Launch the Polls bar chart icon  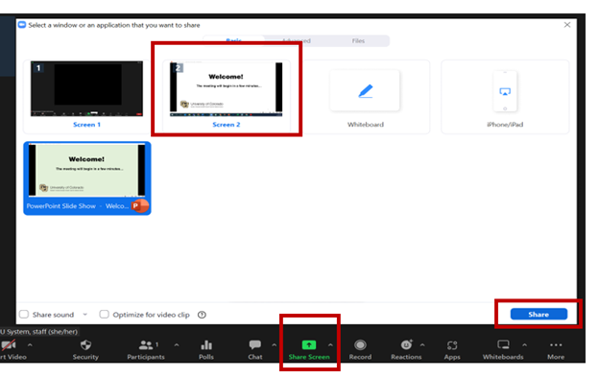pyautogui.click(x=206, y=344)
